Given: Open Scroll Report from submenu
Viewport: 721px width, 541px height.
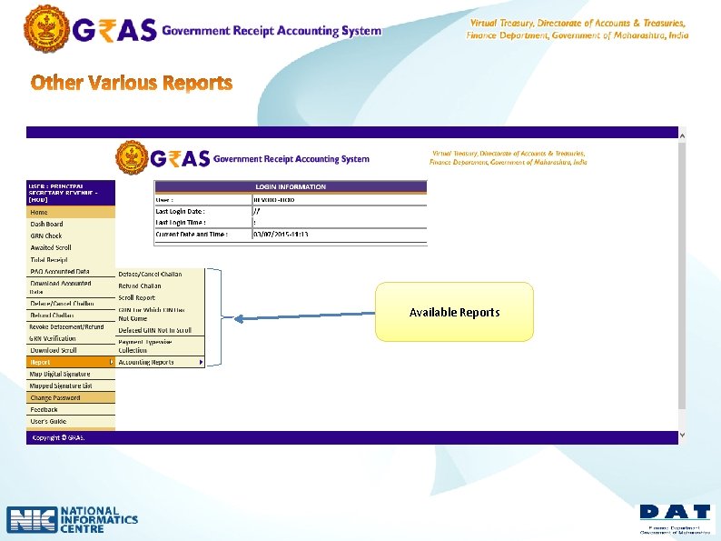Looking at the screenshot, I should click(x=160, y=298).
